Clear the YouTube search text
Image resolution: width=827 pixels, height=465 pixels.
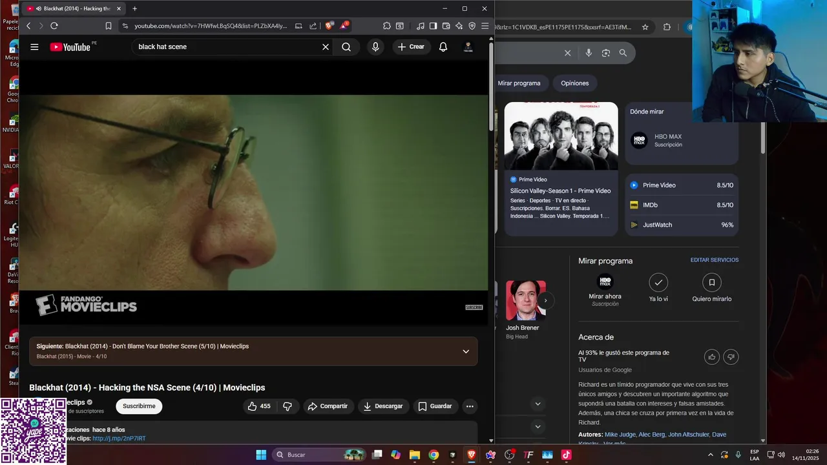pyautogui.click(x=326, y=46)
